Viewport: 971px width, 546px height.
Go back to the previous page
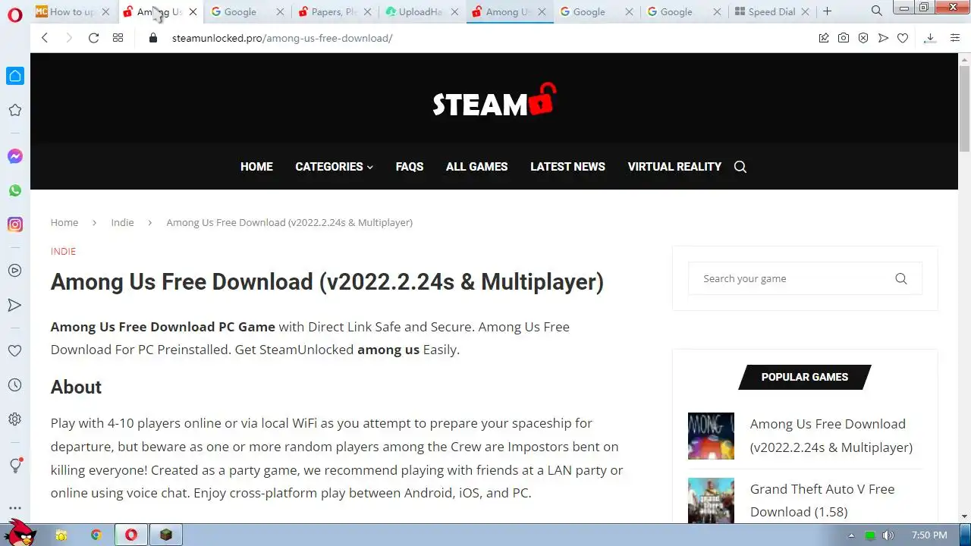[45, 38]
